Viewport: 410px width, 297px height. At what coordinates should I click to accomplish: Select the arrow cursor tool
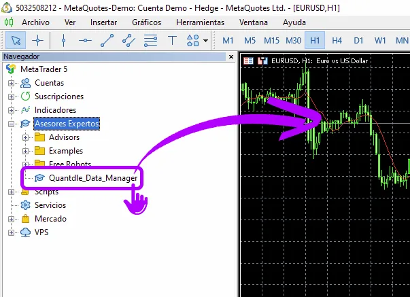tap(16, 41)
